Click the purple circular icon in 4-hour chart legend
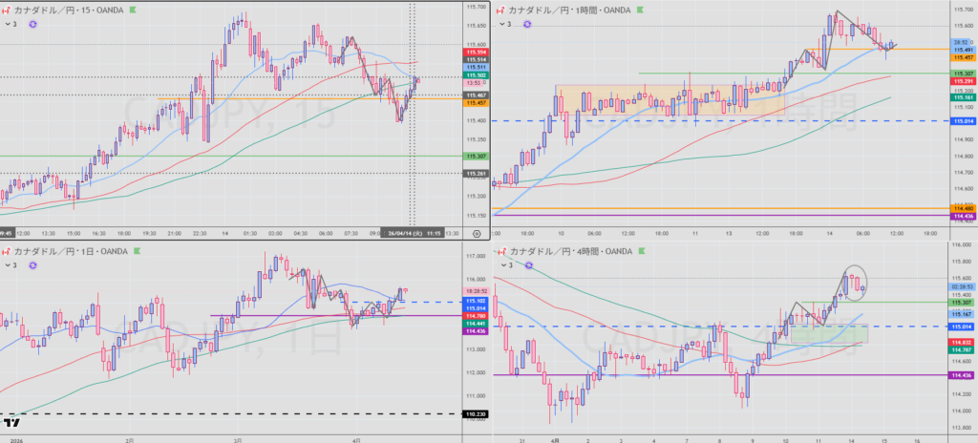The height and width of the screenshot is (443, 978). 530,264
